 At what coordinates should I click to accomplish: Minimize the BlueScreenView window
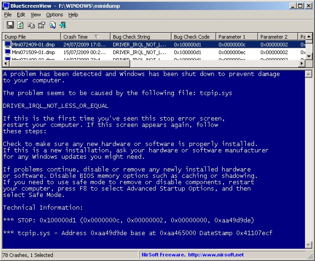coord(293,5)
